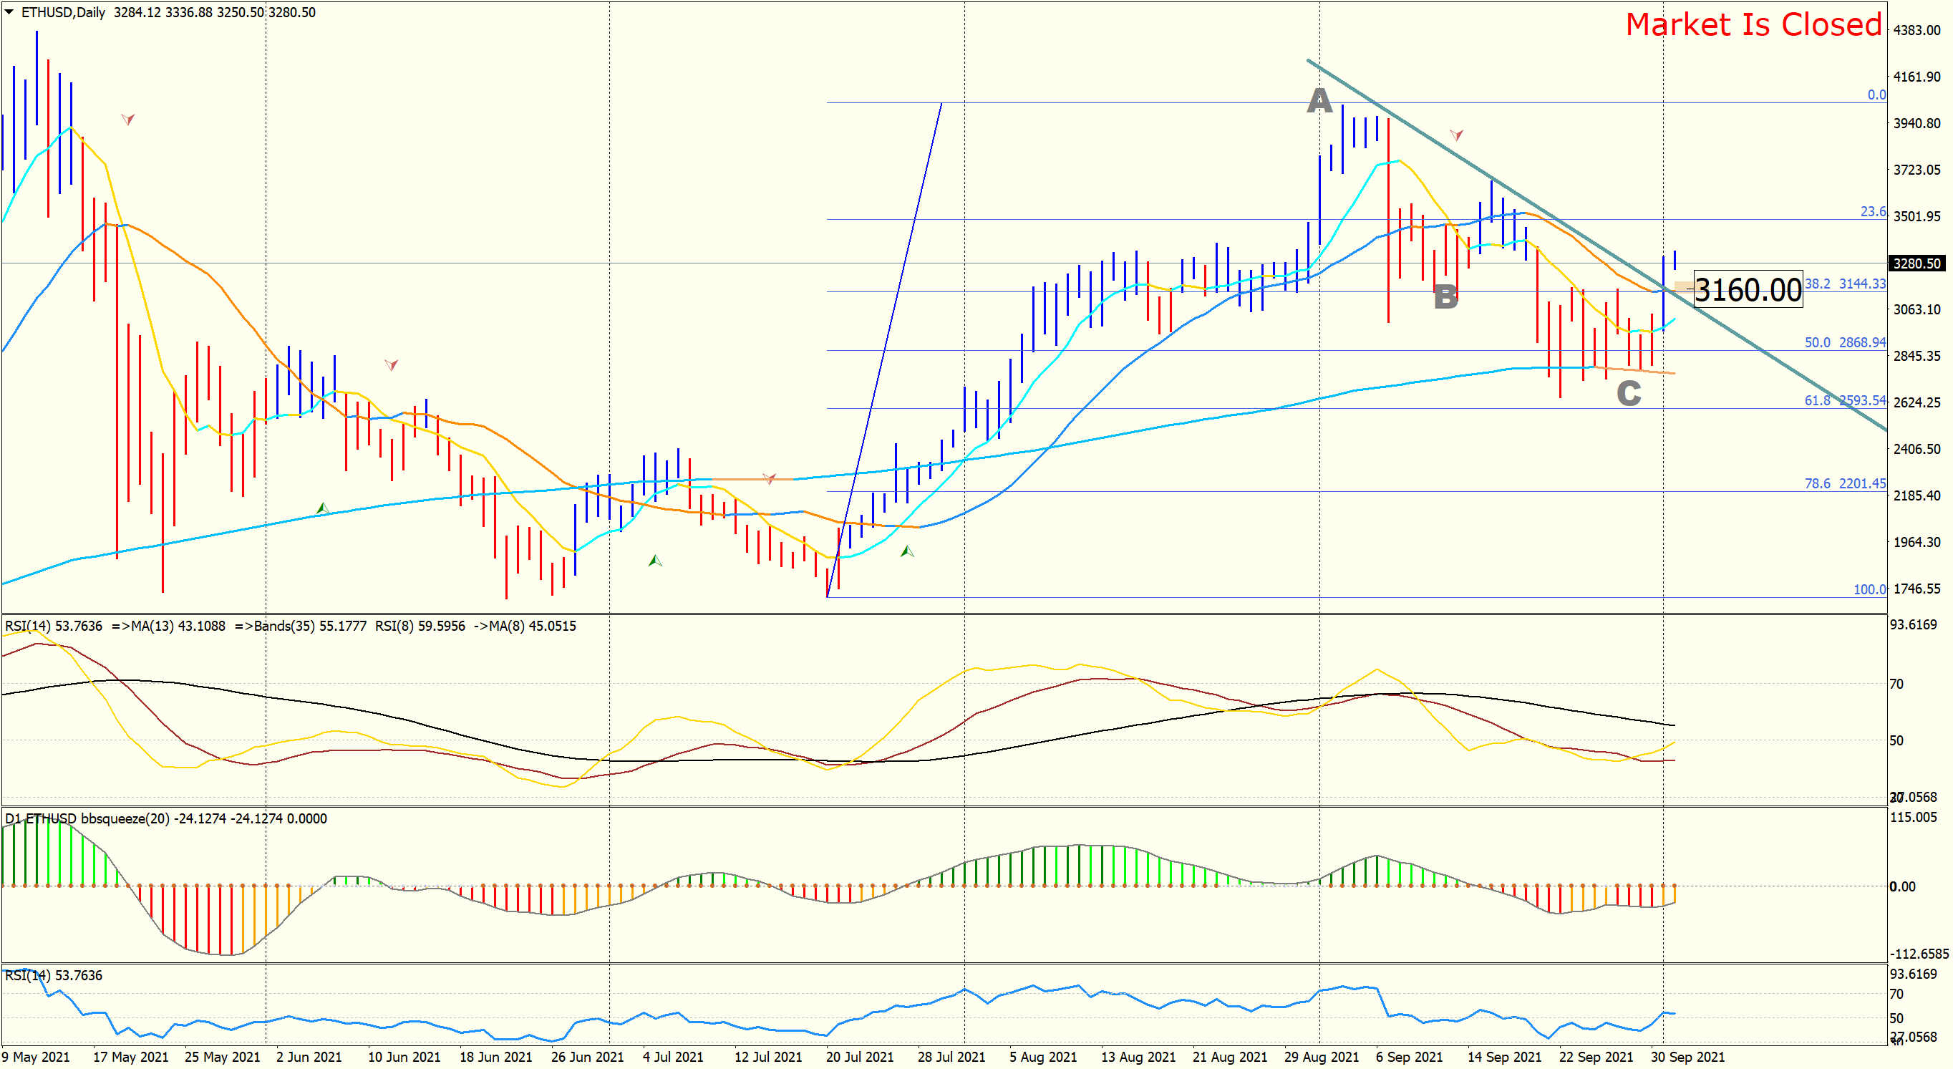
Task: Click green up arrow below early July candles
Action: click(655, 561)
